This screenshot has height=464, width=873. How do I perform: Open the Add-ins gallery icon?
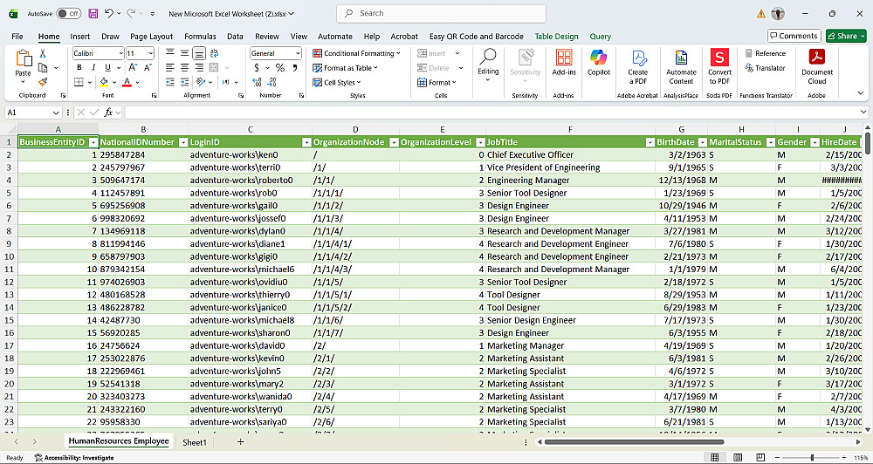pyautogui.click(x=564, y=62)
